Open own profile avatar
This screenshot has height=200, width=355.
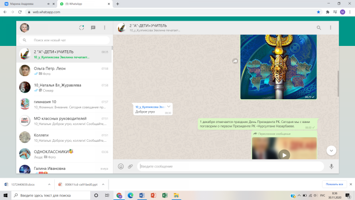tap(25, 28)
